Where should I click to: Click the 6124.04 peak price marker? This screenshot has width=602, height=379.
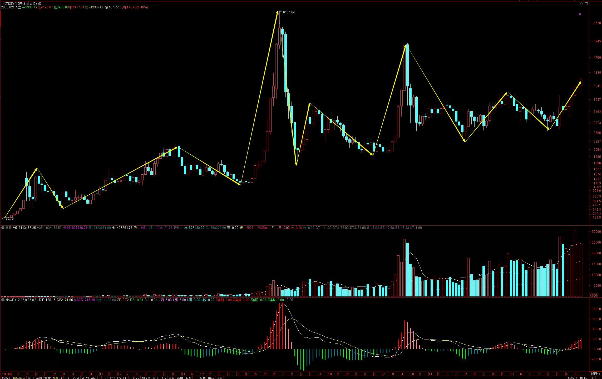click(x=289, y=12)
